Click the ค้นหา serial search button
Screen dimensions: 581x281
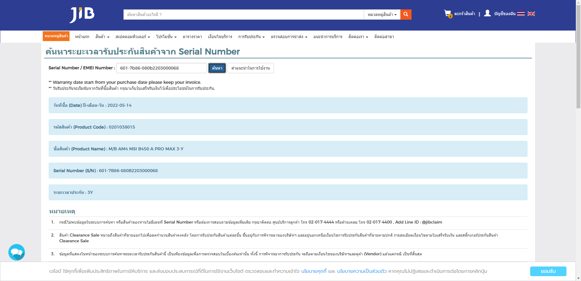pos(217,68)
